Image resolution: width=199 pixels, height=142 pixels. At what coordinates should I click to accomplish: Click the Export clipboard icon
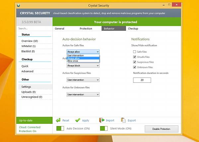[x=123, y=120]
